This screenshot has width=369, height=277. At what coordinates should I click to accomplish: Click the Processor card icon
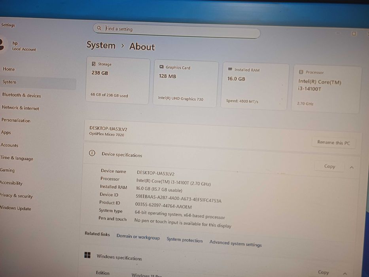(x=301, y=72)
